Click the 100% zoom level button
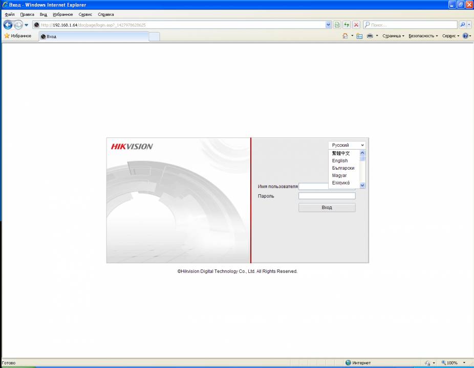The height and width of the screenshot is (368, 474). (x=449, y=362)
